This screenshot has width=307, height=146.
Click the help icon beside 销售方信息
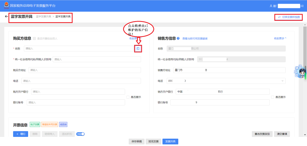[178, 38]
